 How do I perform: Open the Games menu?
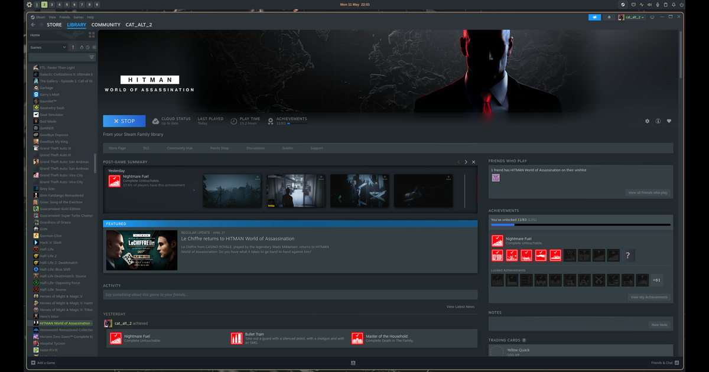point(79,17)
